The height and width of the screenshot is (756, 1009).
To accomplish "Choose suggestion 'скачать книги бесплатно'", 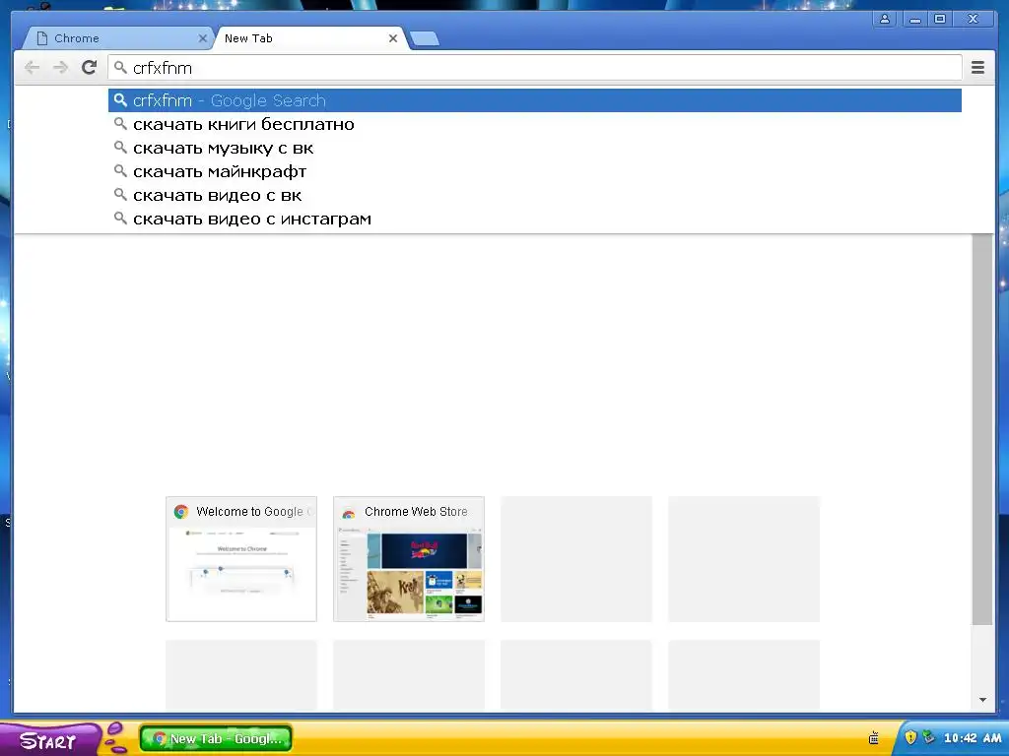I will pos(535,124).
